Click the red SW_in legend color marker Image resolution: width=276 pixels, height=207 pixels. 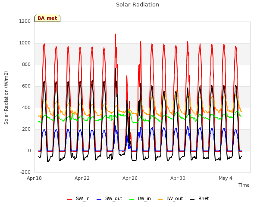coord(70,199)
